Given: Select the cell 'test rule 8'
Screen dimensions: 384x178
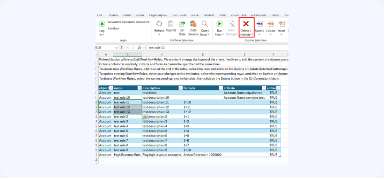Looking at the screenshot, I should pos(127,145).
